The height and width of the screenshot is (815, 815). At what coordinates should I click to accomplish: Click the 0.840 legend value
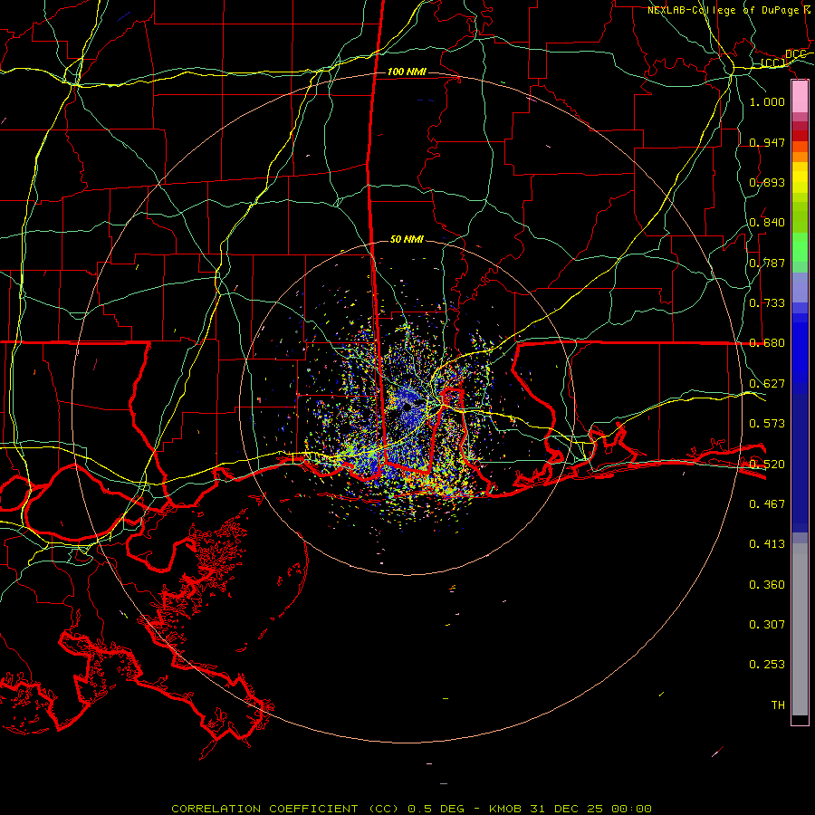pos(767,223)
